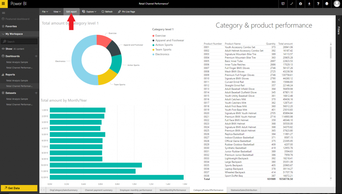342x194 pixels.
Task: Download the report using the download icon
Action: pos(310,4)
